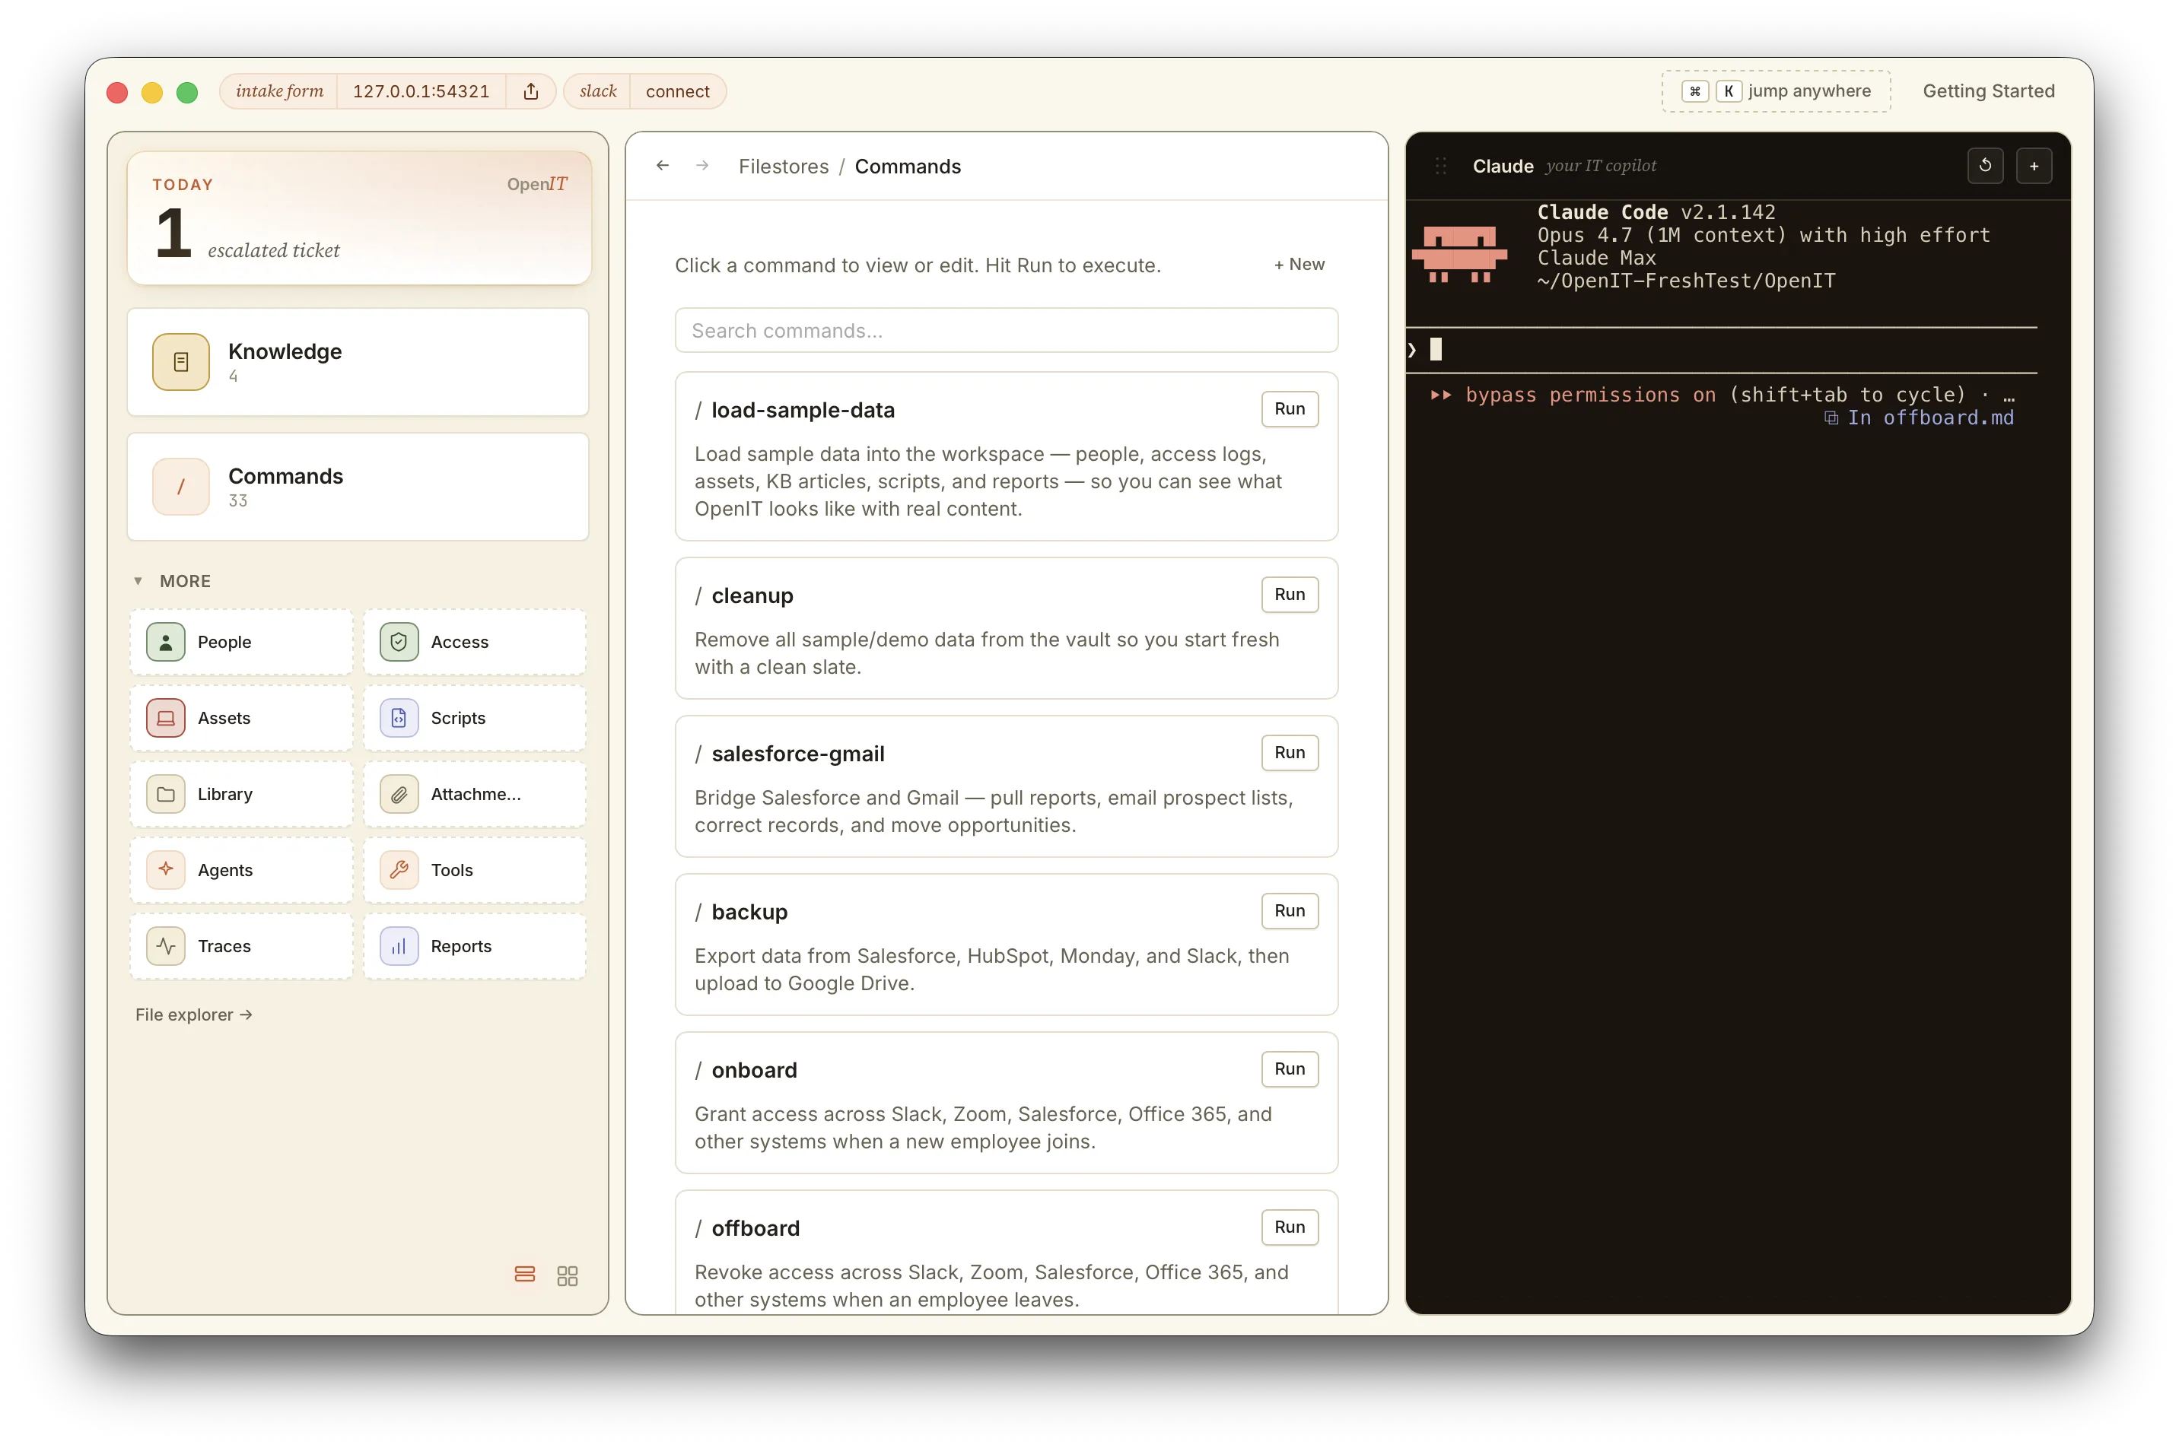Viewport: 2179px width, 1448px height.
Task: Click the intake form tab
Action: [279, 90]
